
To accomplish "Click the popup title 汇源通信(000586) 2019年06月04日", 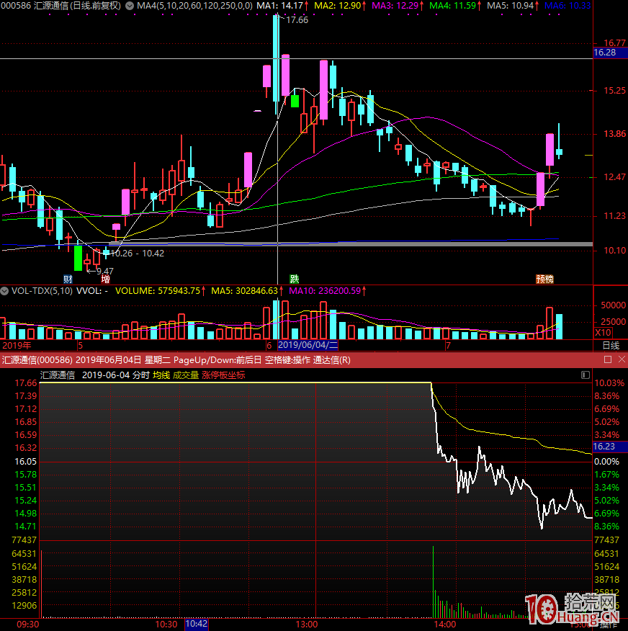I will 71,359.
